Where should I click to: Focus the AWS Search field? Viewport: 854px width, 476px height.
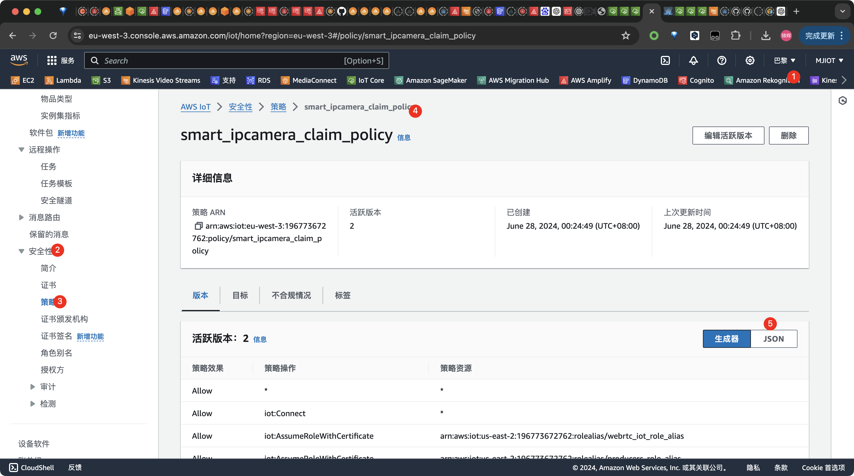(236, 61)
